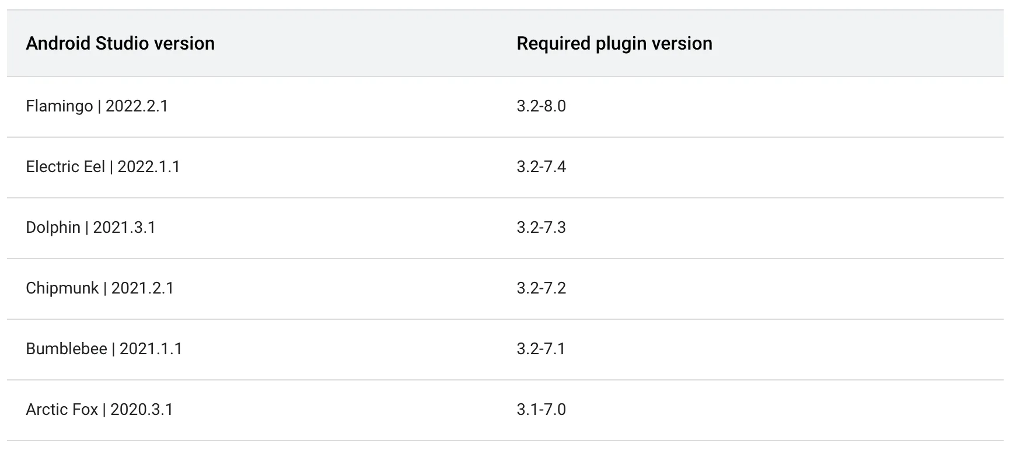This screenshot has width=1020, height=454.
Task: Click the 2022.1.1 release number
Action: 149,167
